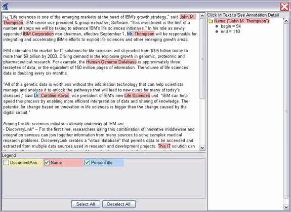
Task: Click the Legend panel title
Action: pyautogui.click(x=9, y=155)
